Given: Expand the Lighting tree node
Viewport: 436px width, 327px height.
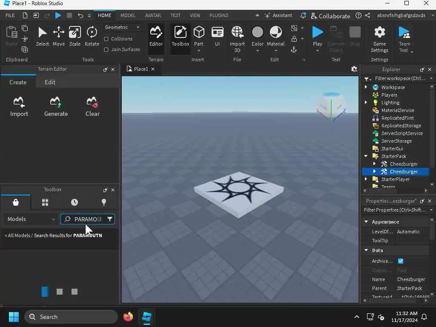Looking at the screenshot, I should [x=366, y=102].
